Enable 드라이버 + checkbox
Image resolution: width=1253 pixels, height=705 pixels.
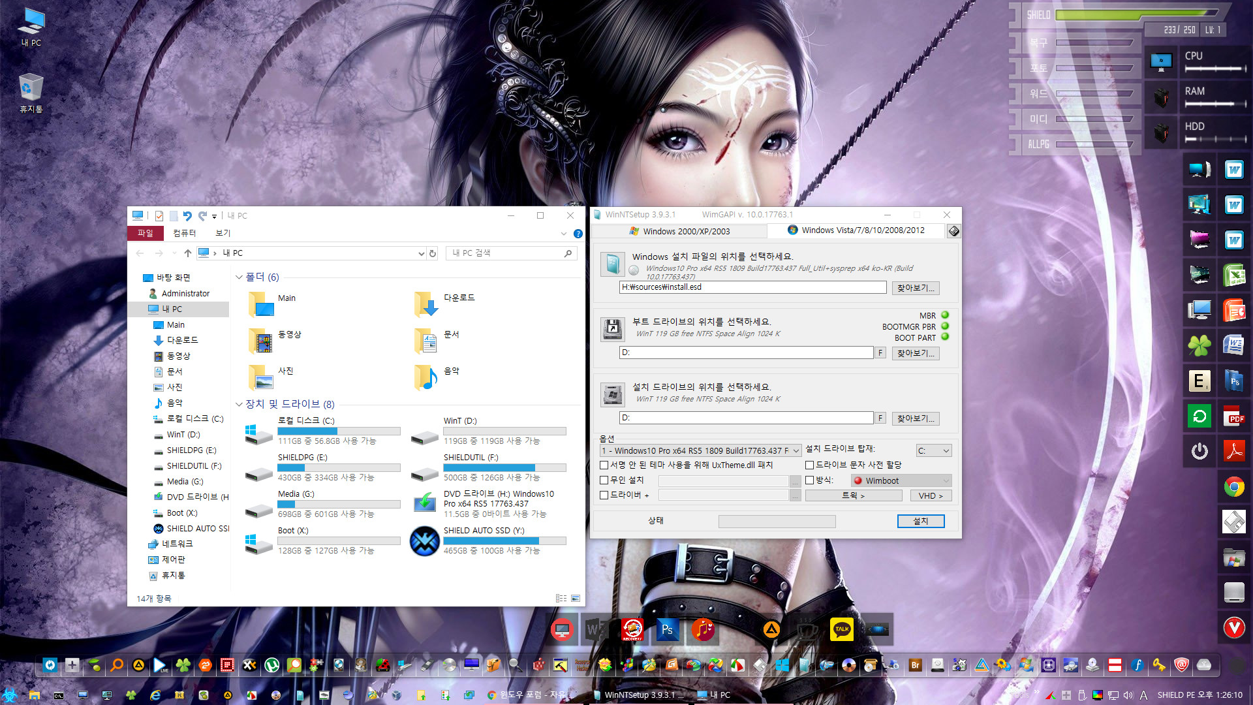tap(604, 495)
